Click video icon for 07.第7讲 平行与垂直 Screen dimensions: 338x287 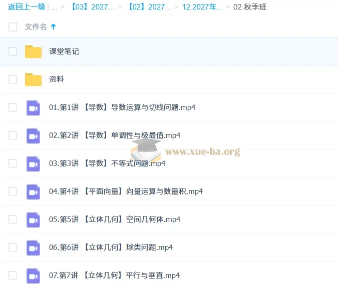point(33,276)
